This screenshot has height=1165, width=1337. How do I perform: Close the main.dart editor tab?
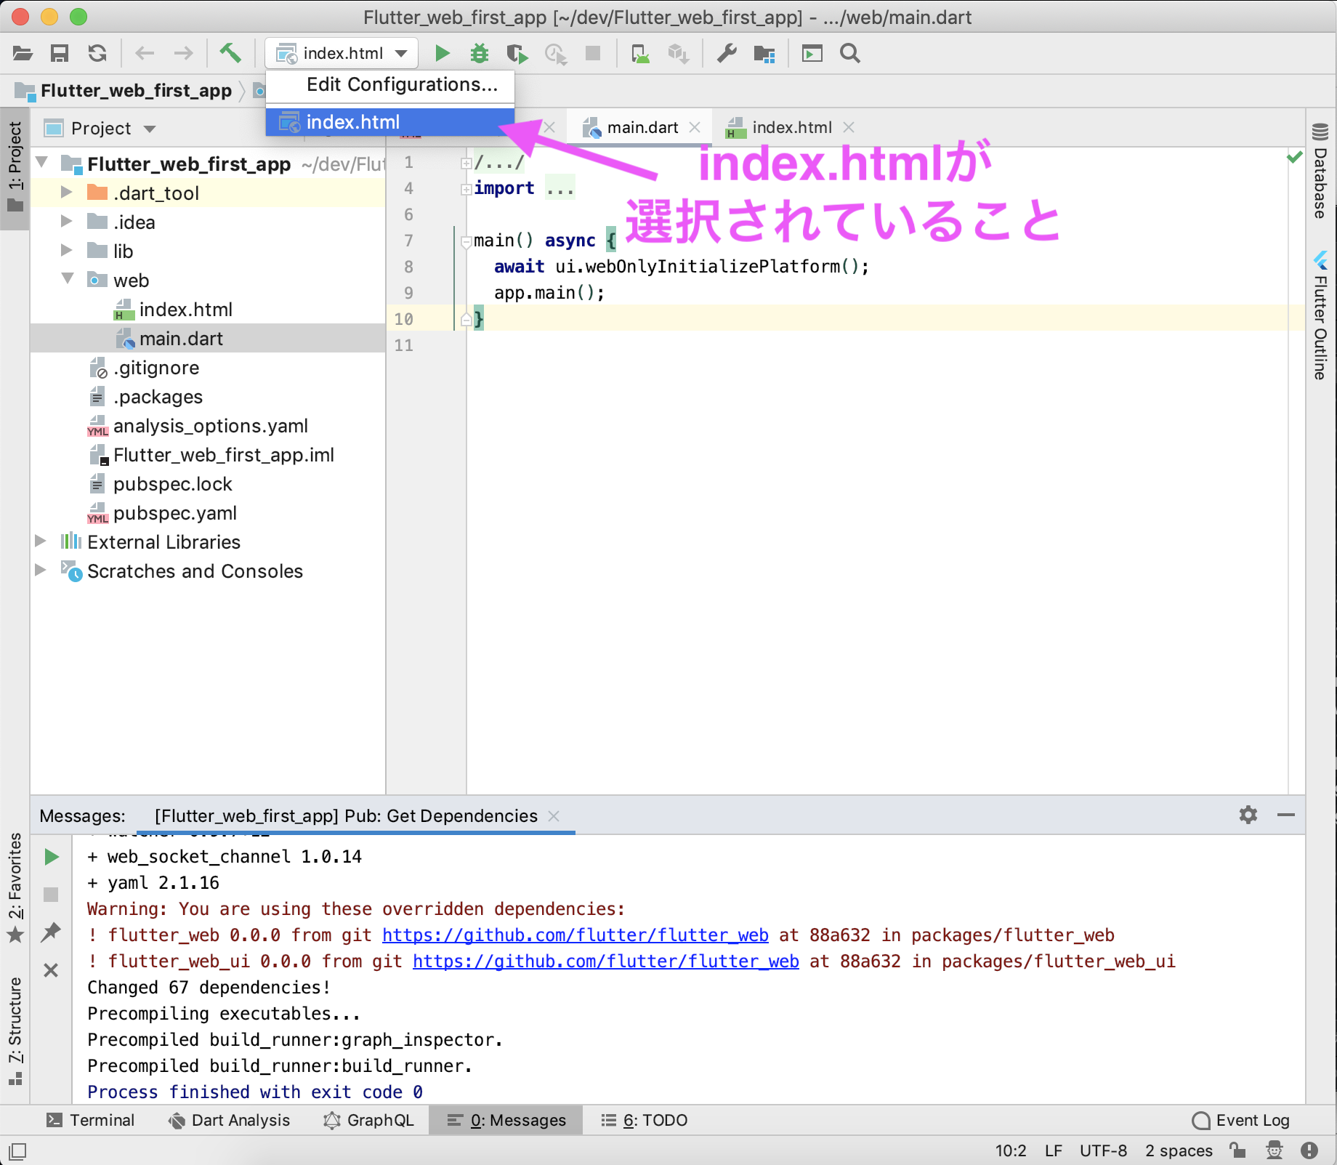[x=695, y=127]
